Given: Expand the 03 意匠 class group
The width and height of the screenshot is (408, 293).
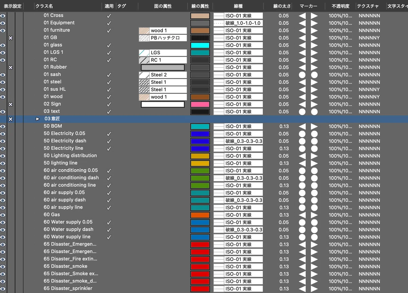Looking at the screenshot, I should [38, 119].
